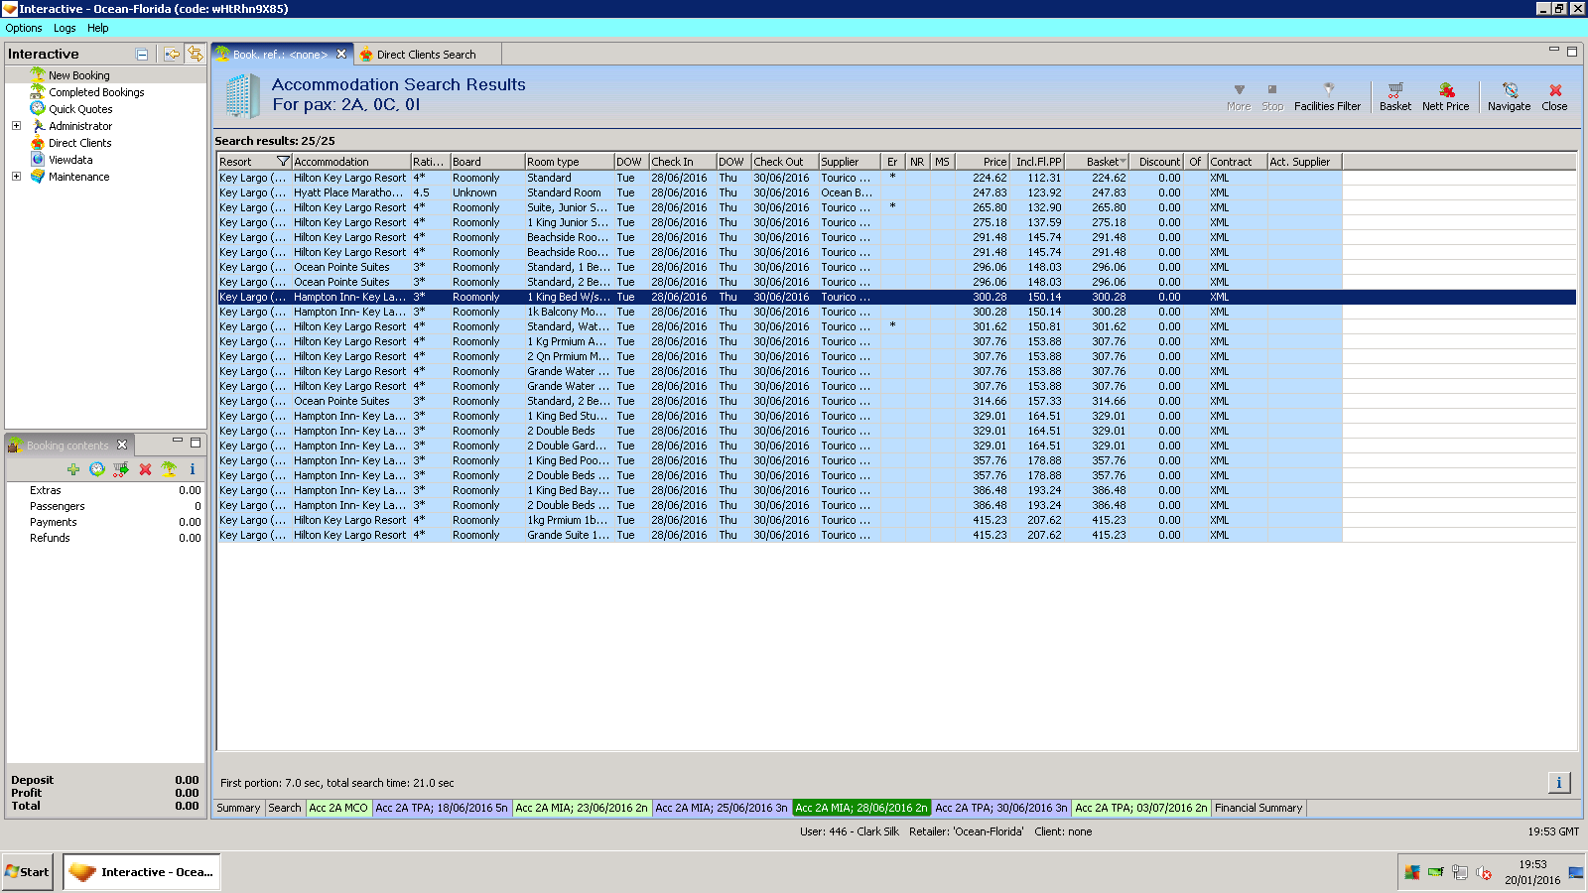Click red X delete icon in Booking contents

pyautogui.click(x=145, y=469)
